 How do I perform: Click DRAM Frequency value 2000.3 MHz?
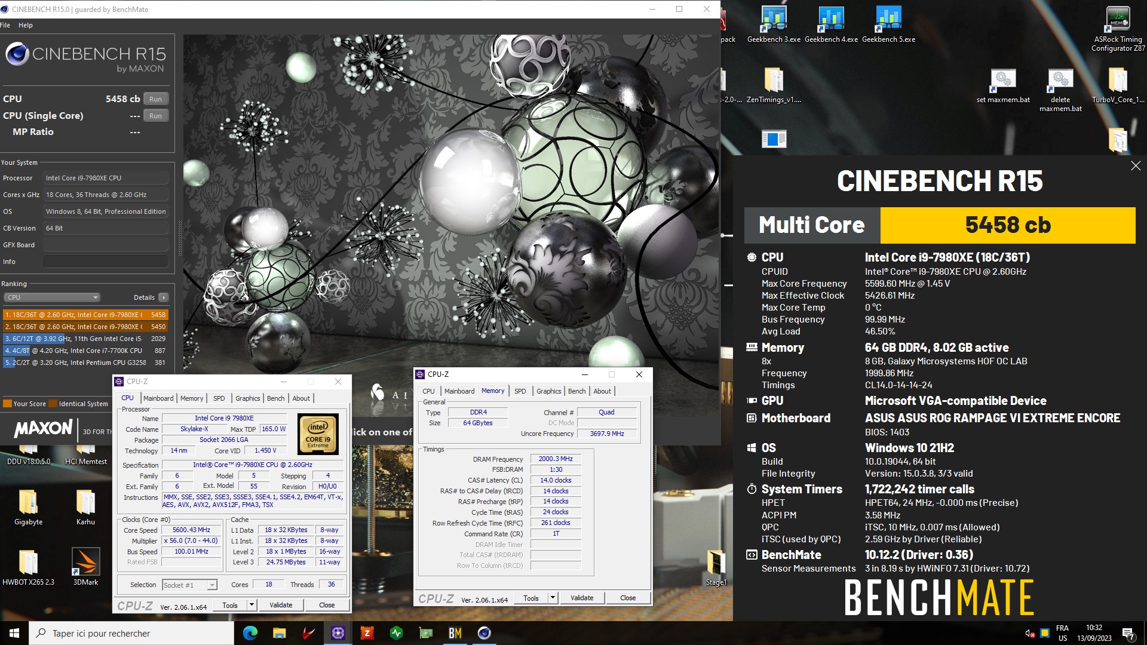pyautogui.click(x=556, y=459)
